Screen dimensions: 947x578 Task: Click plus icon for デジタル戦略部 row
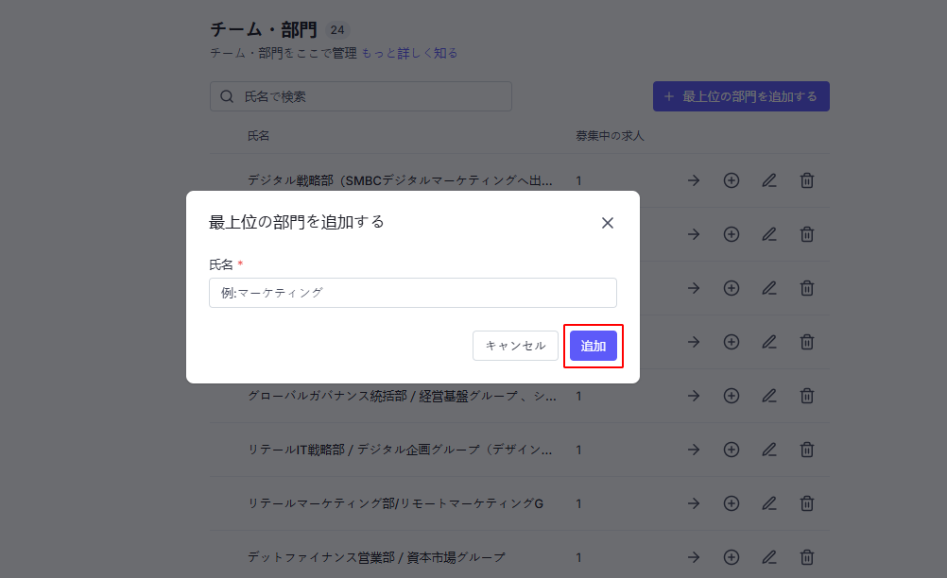[732, 180]
